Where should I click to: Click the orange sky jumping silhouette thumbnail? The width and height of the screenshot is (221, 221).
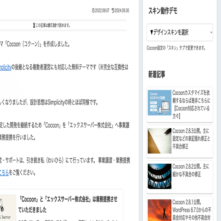coord(159,210)
